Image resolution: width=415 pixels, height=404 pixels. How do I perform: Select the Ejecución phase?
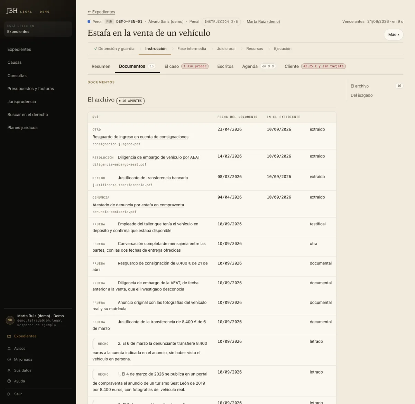tap(283, 49)
